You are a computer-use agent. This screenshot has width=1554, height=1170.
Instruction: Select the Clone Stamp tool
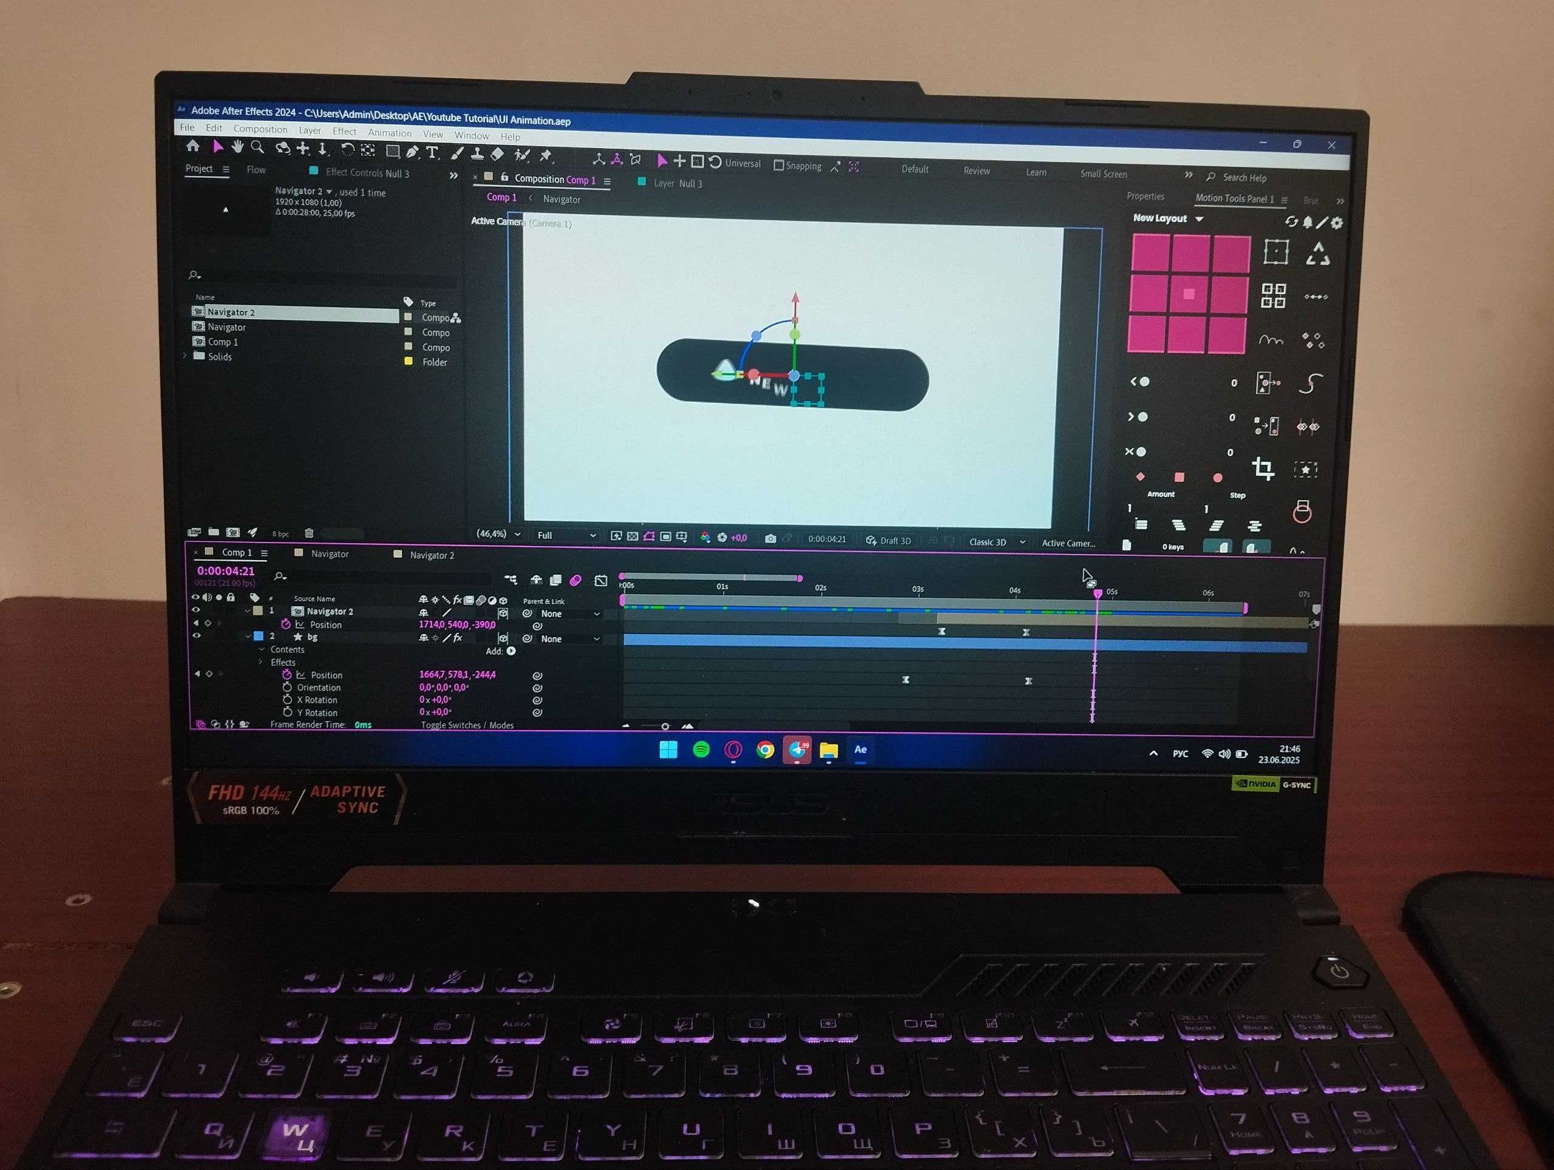click(x=477, y=153)
